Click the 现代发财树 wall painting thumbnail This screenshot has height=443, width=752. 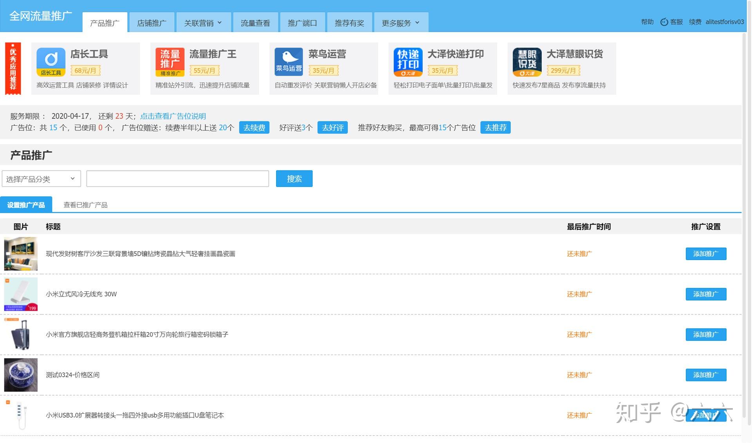[x=21, y=253]
